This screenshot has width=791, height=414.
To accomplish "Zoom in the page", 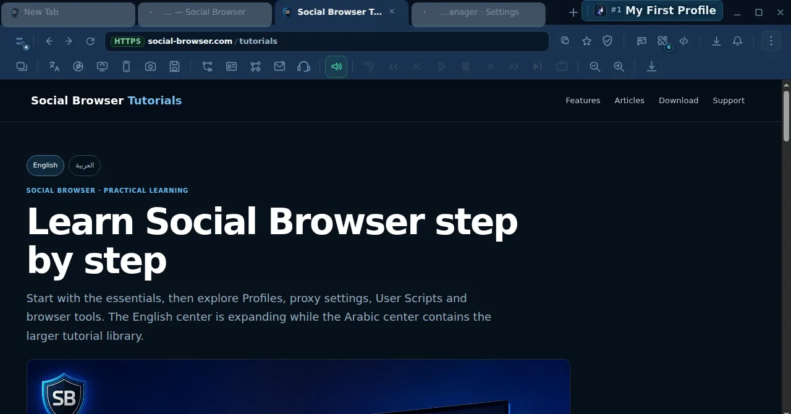I will point(619,67).
